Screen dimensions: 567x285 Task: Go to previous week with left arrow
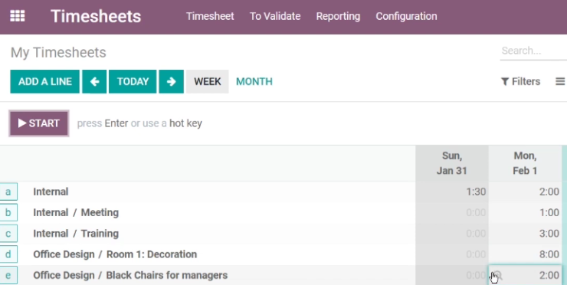[x=94, y=82]
